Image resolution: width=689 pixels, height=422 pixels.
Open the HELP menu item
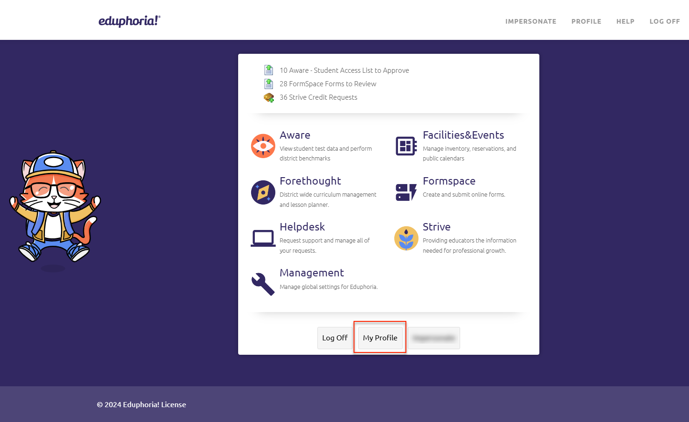(x=625, y=21)
